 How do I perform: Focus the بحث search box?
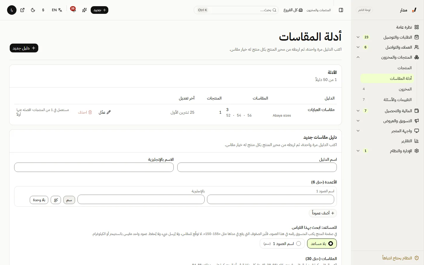click(x=236, y=10)
